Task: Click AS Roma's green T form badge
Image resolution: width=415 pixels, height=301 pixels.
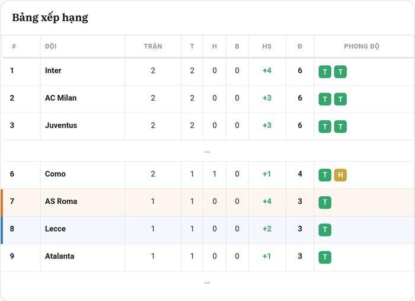Action: (325, 202)
